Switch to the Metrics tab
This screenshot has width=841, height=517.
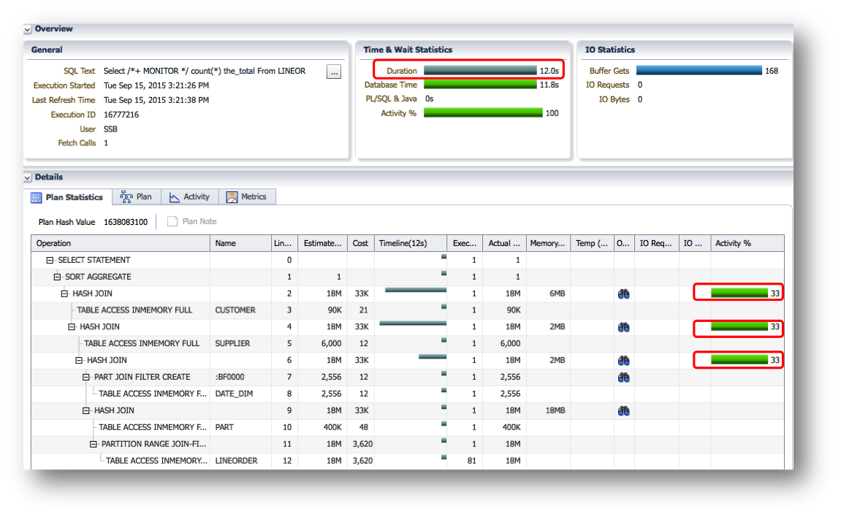(x=247, y=196)
